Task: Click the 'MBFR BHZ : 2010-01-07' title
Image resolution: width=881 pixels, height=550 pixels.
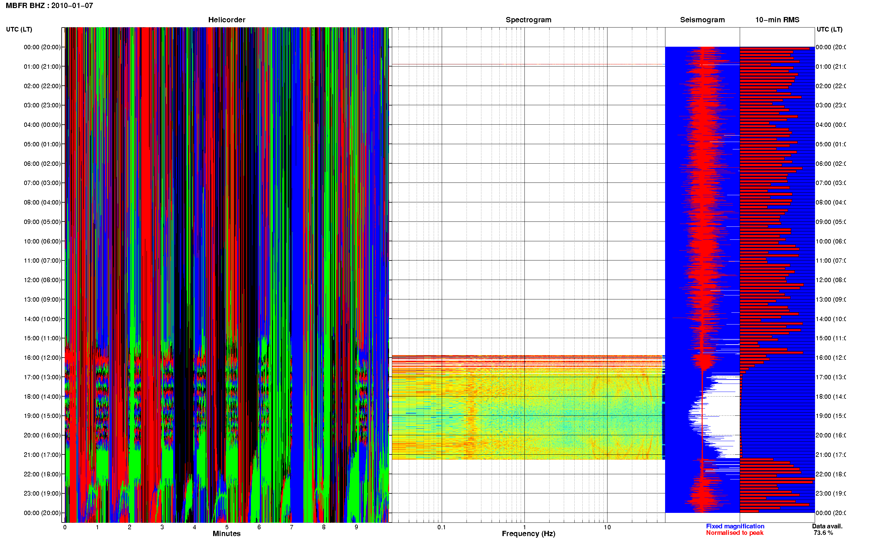Action: tap(49, 6)
